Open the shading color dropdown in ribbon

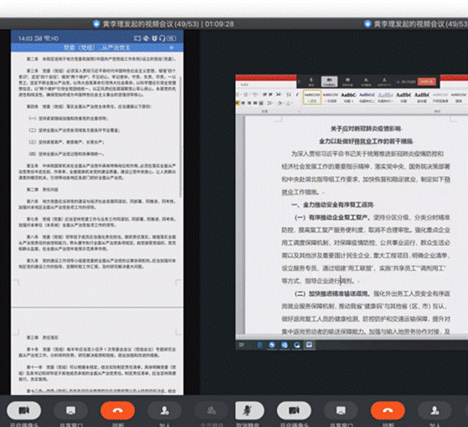click(x=280, y=103)
